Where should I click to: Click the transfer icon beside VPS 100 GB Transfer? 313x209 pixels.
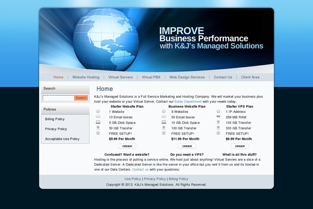click(219, 122)
